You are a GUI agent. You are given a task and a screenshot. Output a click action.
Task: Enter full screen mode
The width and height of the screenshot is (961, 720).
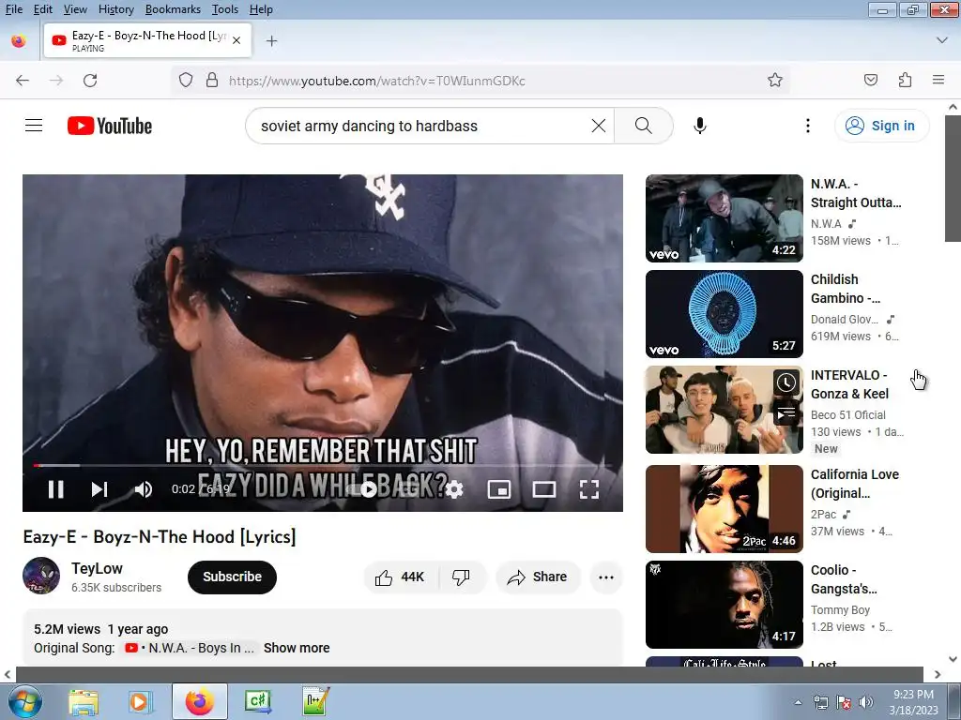tap(589, 489)
